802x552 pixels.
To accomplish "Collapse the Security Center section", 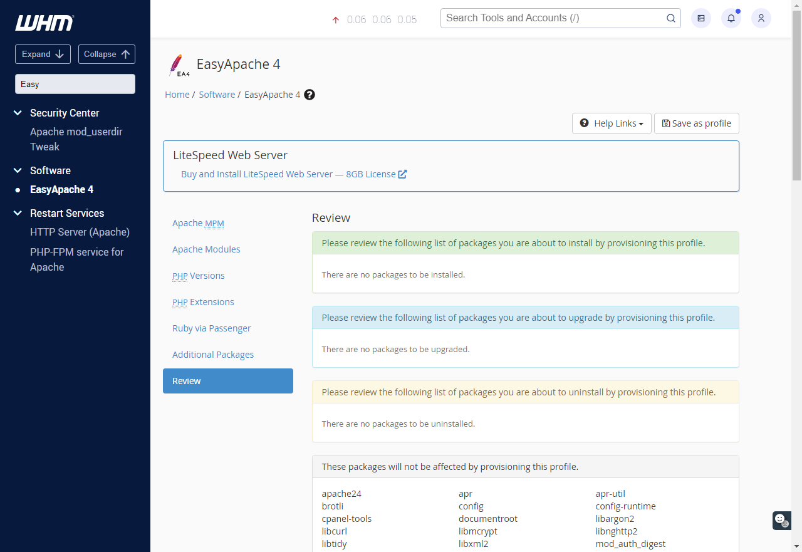I will click(18, 113).
